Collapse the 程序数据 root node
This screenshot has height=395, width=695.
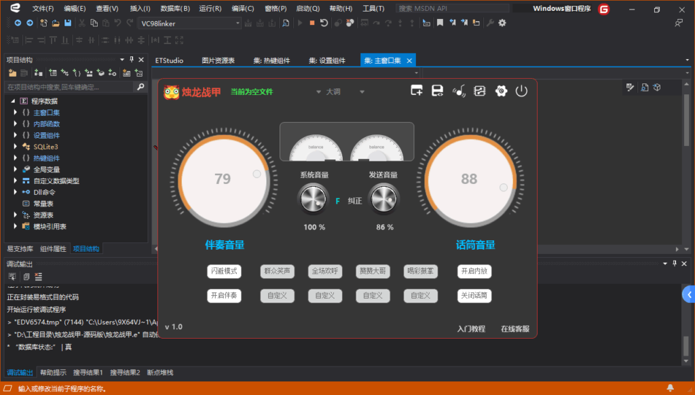13,101
